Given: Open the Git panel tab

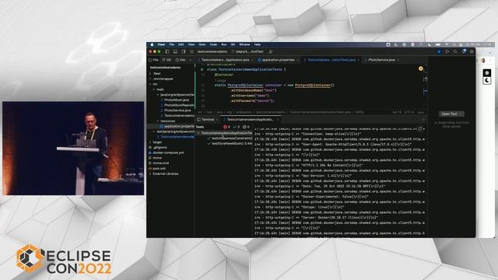Looking at the screenshot, I should [167, 60].
